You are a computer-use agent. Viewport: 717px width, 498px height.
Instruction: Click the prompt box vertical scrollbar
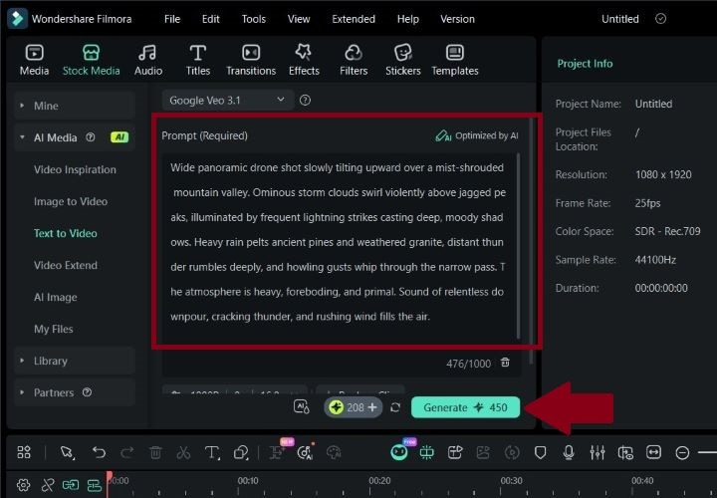[x=518, y=246]
